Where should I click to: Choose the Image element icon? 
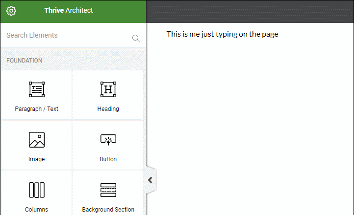click(36, 140)
